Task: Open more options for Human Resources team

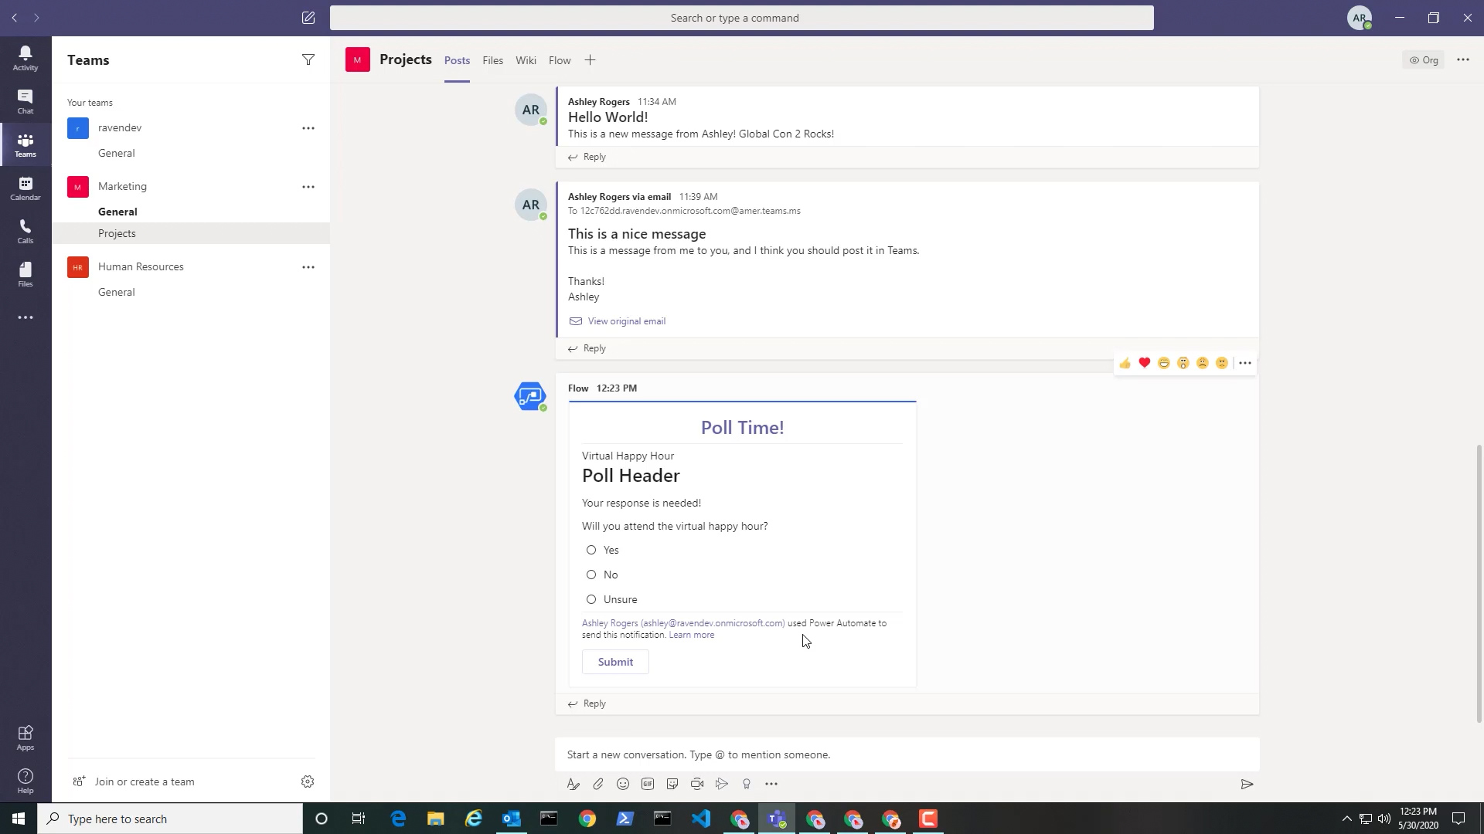Action: pyautogui.click(x=308, y=267)
